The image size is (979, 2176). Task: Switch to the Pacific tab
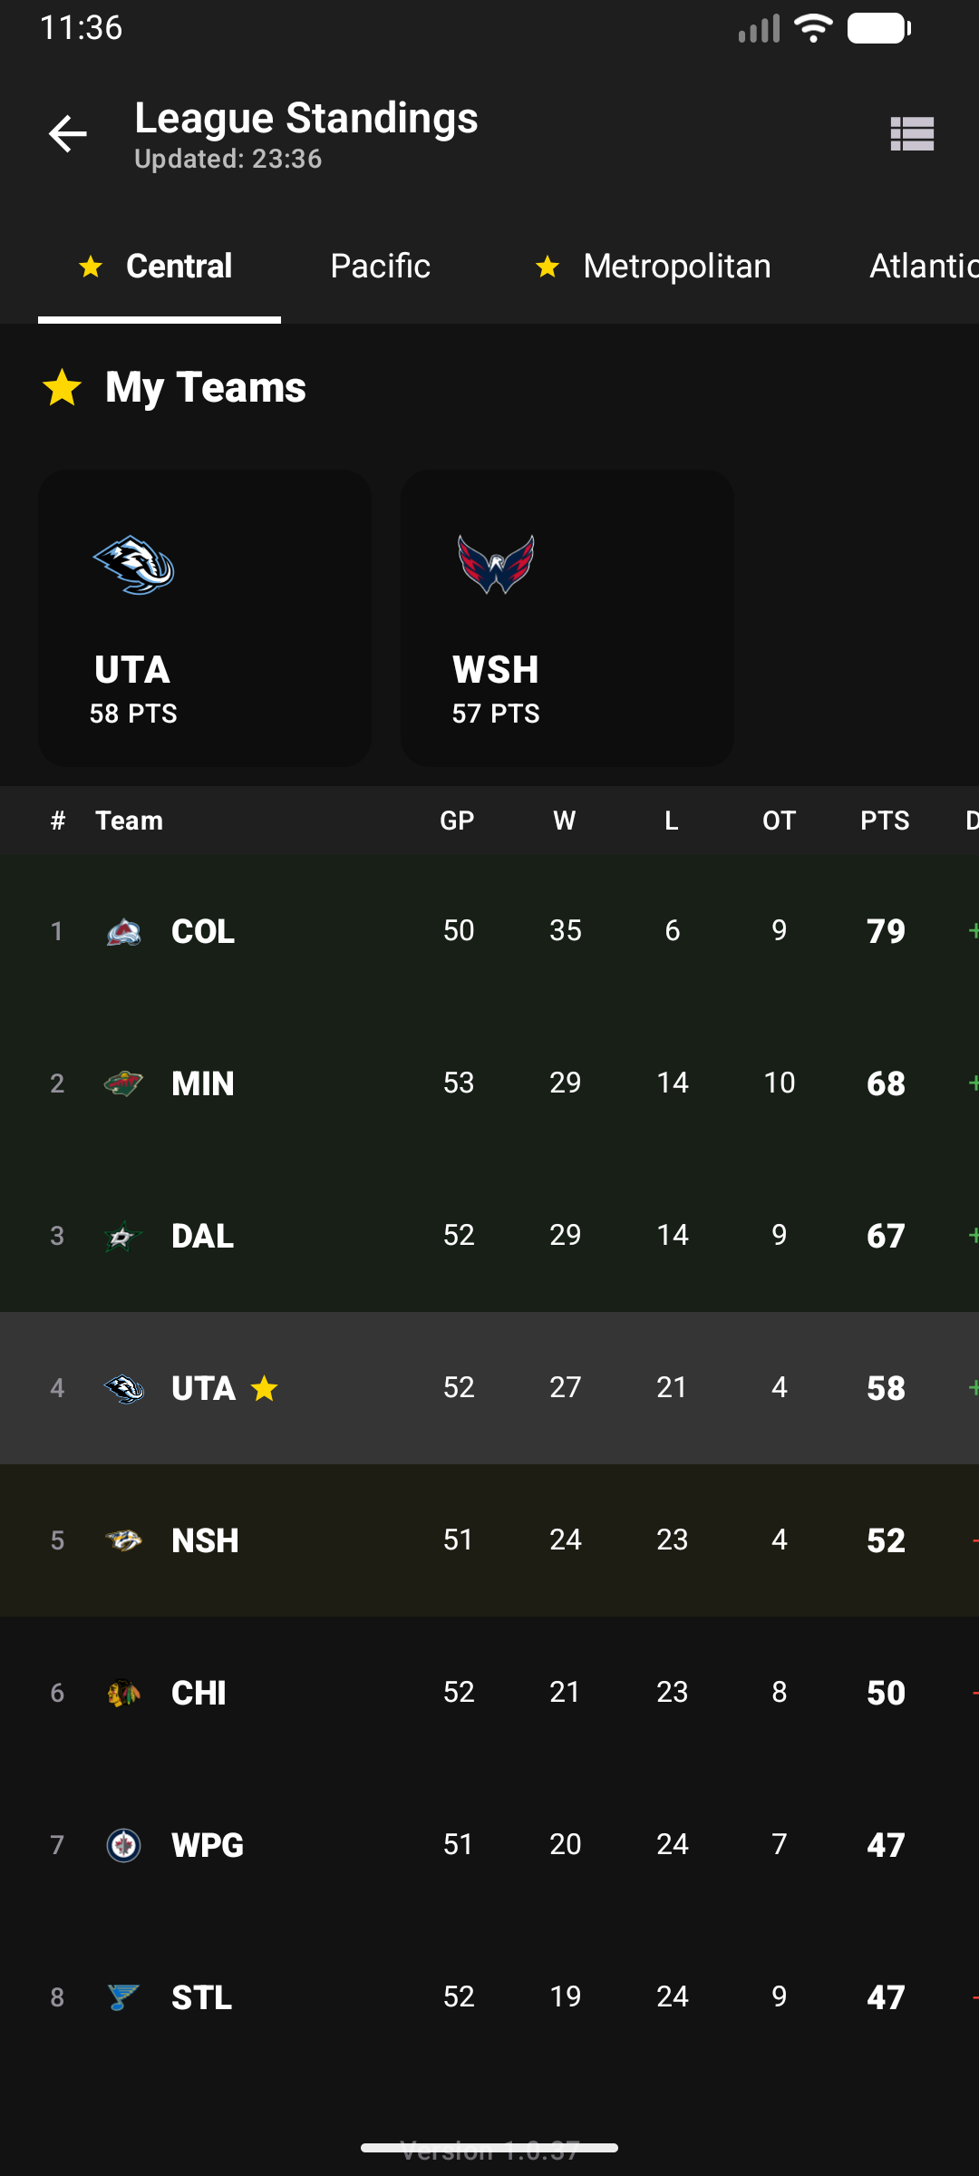click(x=380, y=266)
